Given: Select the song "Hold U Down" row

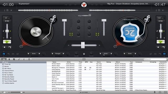Looking at the screenshot, I should tap(107, 75).
